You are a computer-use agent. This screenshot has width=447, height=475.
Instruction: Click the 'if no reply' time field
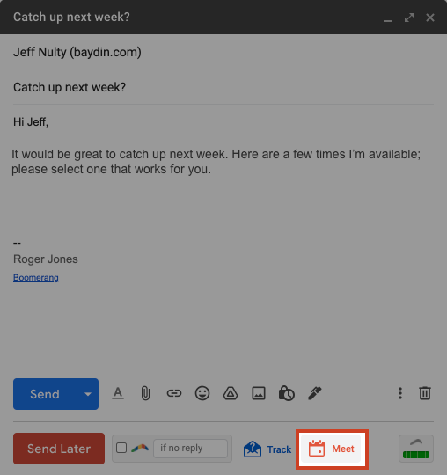(190, 449)
